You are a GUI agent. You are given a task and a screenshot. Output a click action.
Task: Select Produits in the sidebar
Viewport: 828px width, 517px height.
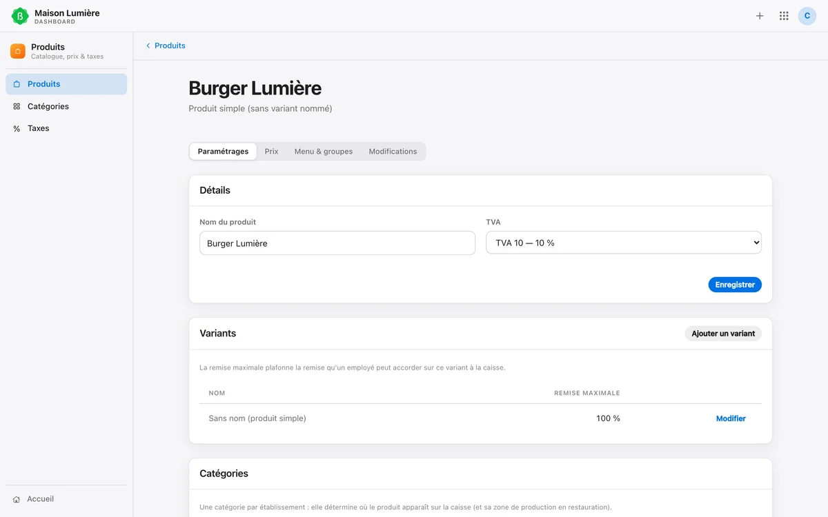click(x=66, y=84)
